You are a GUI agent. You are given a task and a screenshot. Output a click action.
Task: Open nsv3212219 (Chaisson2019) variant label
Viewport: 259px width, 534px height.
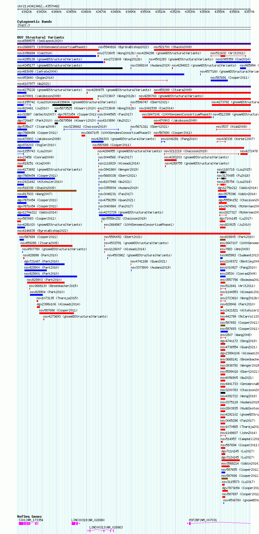tap(186, 151)
